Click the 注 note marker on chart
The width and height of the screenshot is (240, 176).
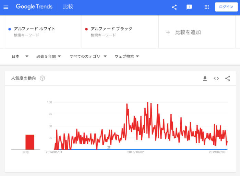(109, 147)
